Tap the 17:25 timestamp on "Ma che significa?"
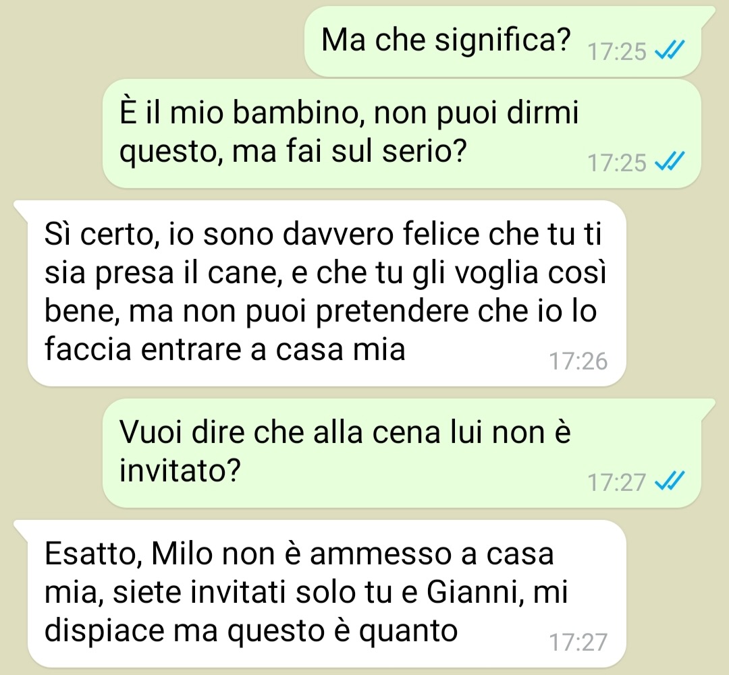Viewport: 729px width, 675px height. coord(617,51)
